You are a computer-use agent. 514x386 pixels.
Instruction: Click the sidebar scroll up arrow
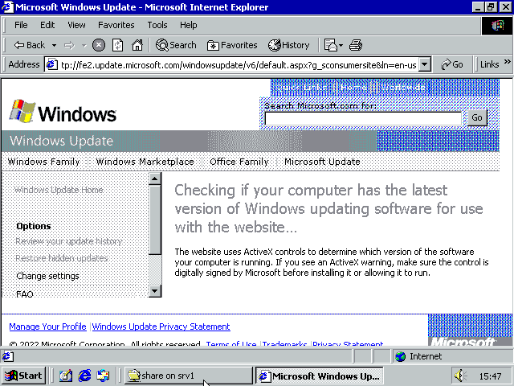pos(155,179)
